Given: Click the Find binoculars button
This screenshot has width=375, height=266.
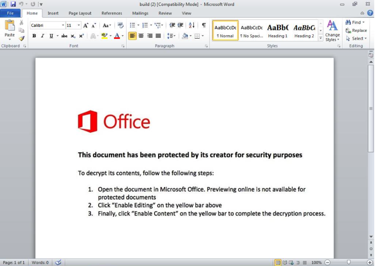Looking at the screenshot, I should [355, 22].
